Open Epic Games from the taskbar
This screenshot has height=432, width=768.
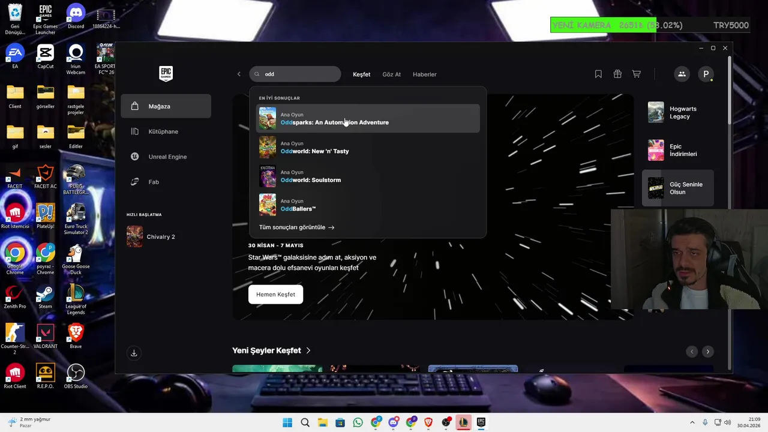(481, 422)
